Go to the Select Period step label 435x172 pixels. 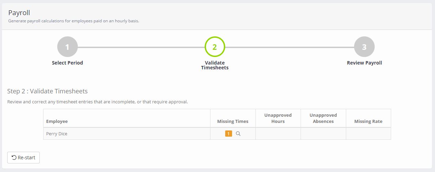tap(68, 63)
